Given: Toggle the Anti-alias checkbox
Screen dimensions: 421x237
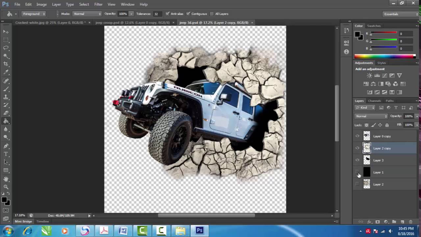Looking at the screenshot, I should click(x=167, y=14).
